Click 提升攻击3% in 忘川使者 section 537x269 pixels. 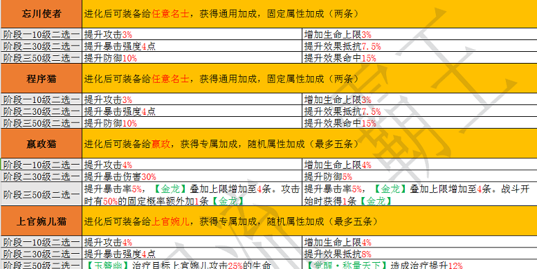[192, 34]
